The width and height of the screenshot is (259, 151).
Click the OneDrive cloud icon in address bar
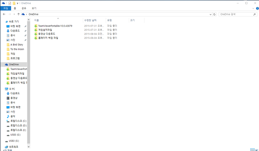(x=23, y=14)
